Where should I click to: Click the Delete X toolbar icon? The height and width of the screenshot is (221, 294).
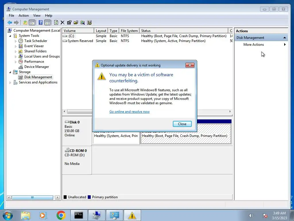click(62, 23)
